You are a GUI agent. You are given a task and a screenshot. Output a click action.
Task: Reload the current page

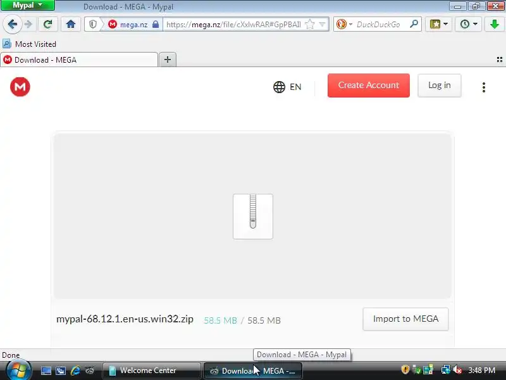(48, 24)
